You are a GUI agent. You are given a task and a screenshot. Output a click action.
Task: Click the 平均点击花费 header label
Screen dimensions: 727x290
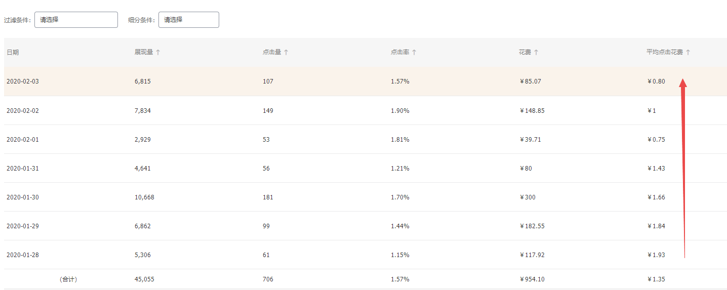pyautogui.click(x=664, y=52)
